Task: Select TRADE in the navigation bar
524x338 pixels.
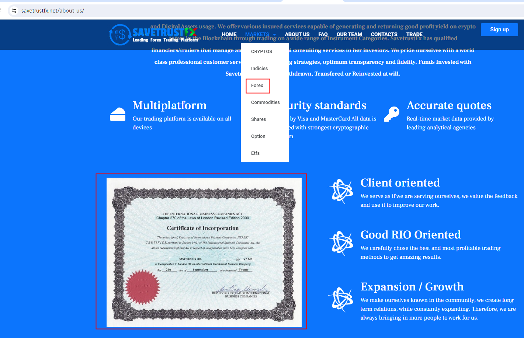Action: [x=414, y=34]
